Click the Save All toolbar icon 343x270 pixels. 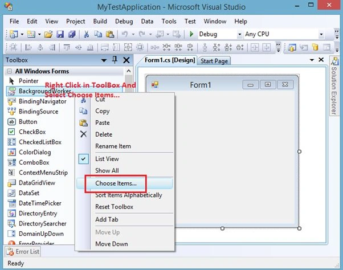[72, 34]
